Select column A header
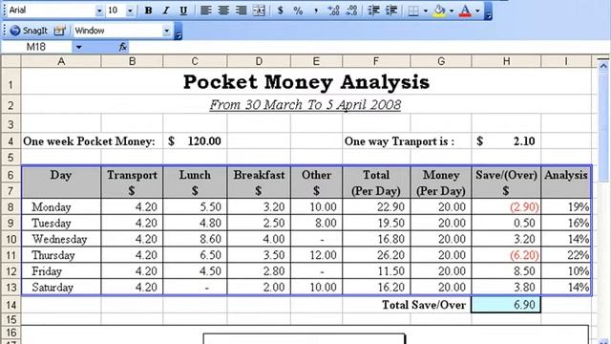The height and width of the screenshot is (344, 611). pyautogui.click(x=61, y=61)
